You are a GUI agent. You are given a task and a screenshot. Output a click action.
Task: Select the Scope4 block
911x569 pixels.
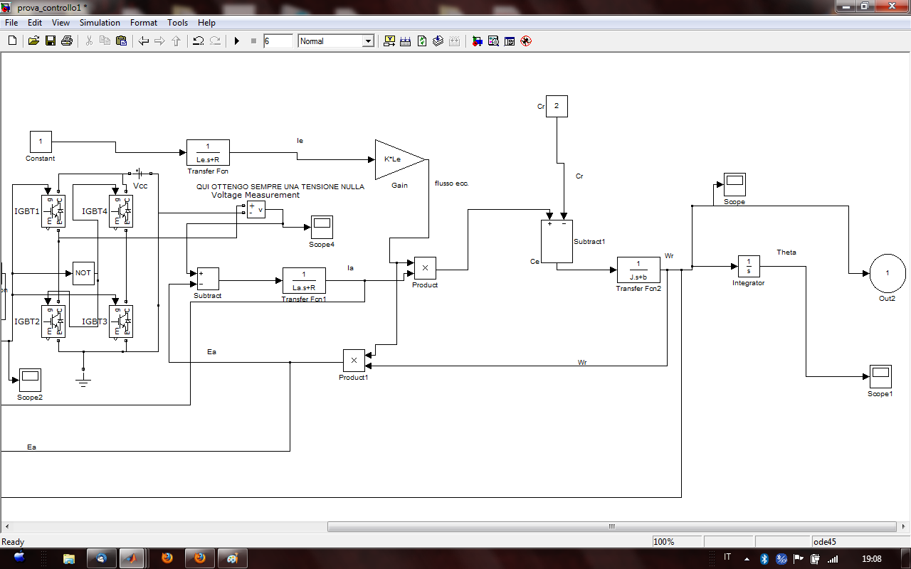point(322,227)
